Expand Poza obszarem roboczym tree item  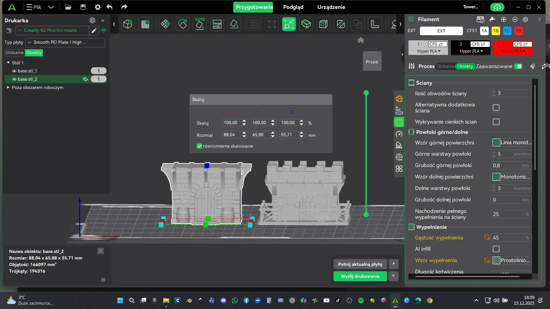click(x=8, y=88)
